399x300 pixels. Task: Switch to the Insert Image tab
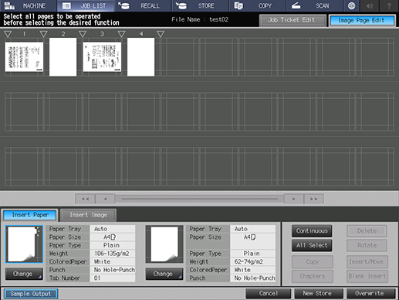88,215
